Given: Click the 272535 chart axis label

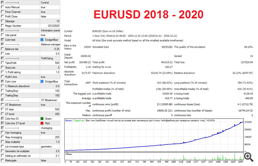Looking at the screenshot, I should pos(248,122).
